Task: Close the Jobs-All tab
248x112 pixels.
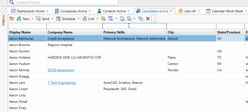Action: (199, 11)
